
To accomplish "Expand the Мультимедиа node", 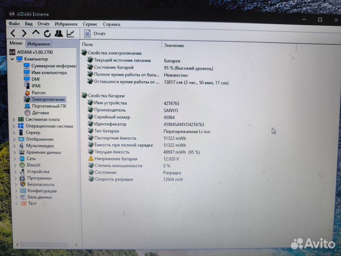I will click(15, 146).
